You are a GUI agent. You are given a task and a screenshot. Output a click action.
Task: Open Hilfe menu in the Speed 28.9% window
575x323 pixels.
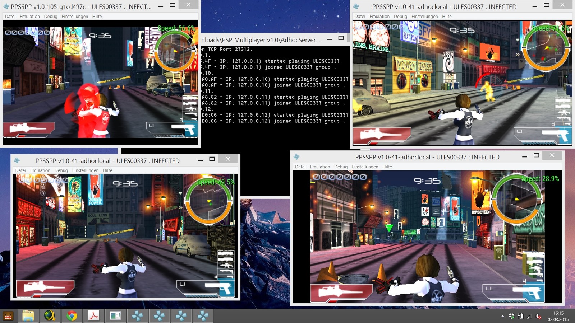point(387,167)
